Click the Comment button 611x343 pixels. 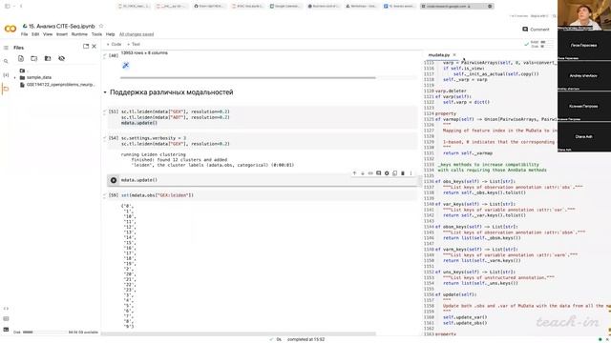point(536,30)
